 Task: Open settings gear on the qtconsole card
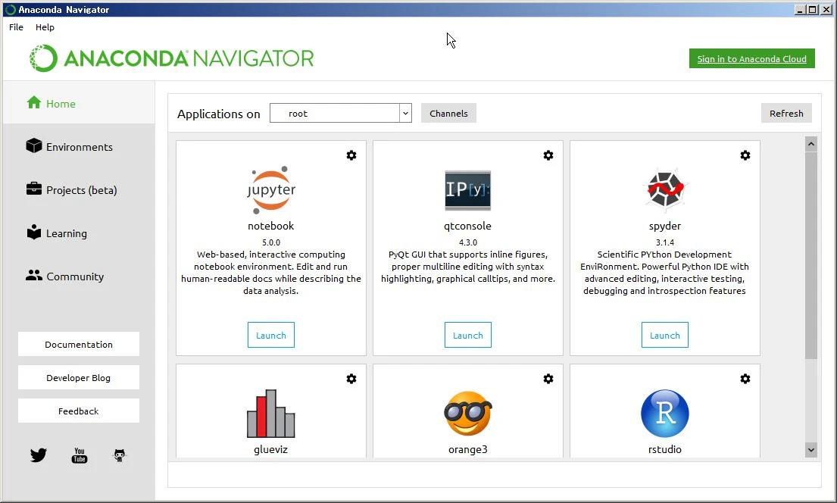548,155
